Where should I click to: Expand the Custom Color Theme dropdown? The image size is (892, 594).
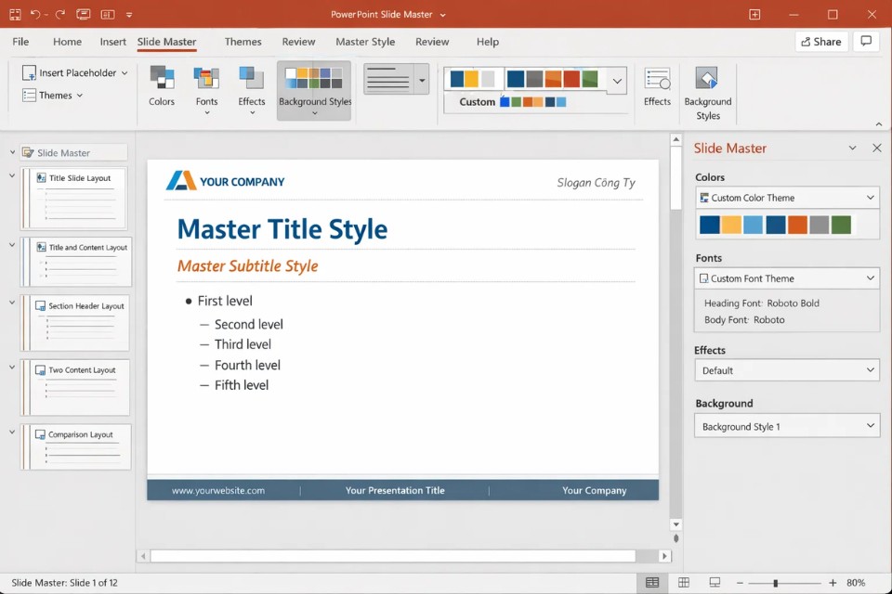pyautogui.click(x=870, y=197)
